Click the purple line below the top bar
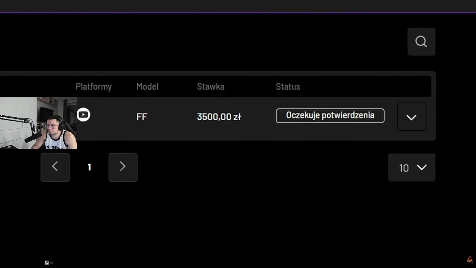476x268 pixels. (238, 13)
